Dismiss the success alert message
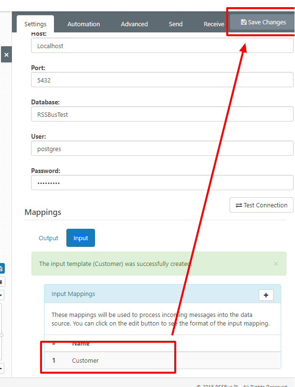The width and height of the screenshot is (295, 387). (276, 264)
